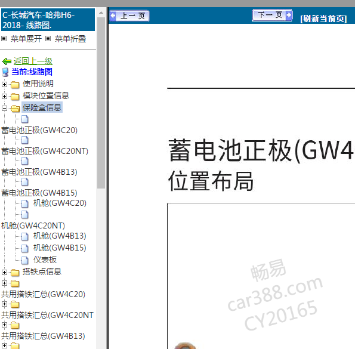Expand the 使用说明 folder node
This screenshot has height=349, width=355.
4,85
